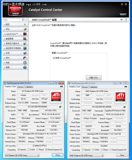
Task: Expand the 常用显示器任务 sidebar section
Action: tap(15, 44)
